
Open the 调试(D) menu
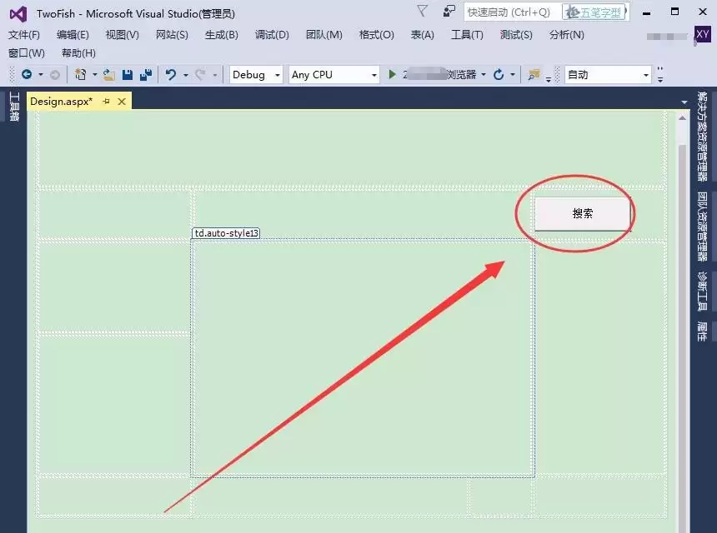[272, 35]
